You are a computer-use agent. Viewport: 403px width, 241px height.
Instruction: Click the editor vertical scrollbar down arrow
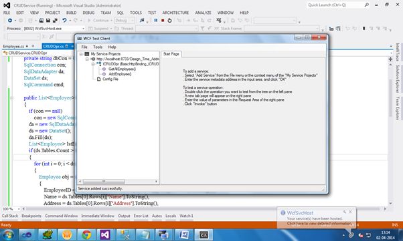(x=391, y=204)
